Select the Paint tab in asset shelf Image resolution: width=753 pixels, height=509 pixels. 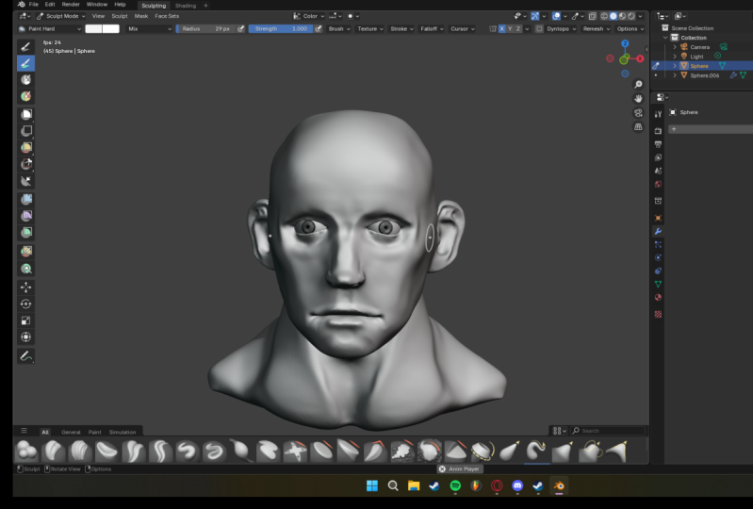click(x=94, y=432)
